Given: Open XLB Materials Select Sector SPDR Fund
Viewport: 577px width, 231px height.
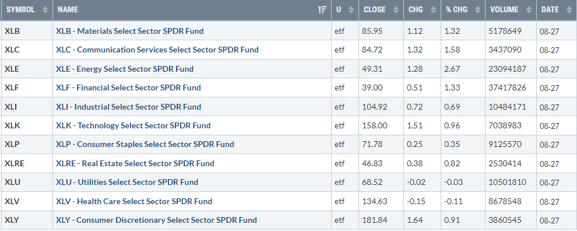Looking at the screenshot, I should (129, 31).
